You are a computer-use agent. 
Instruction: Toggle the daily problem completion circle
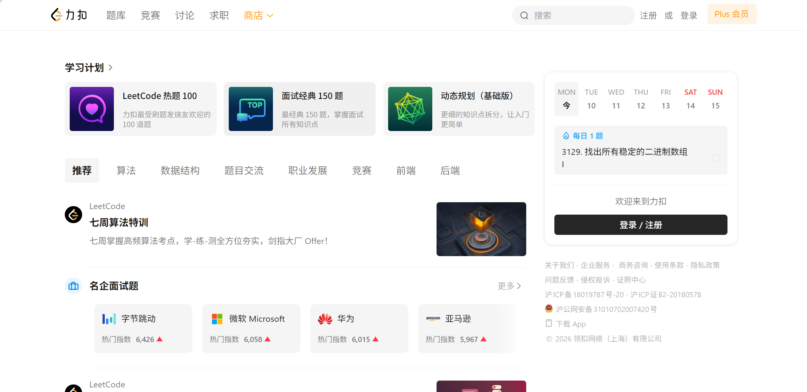click(716, 158)
